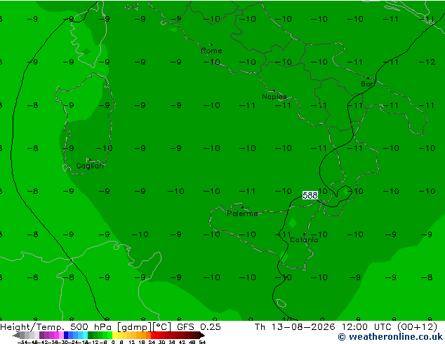Click the 'Th 13-08-2026' date text
Image resolution: width=445 pixels, height=344 pixels.
click(295, 327)
